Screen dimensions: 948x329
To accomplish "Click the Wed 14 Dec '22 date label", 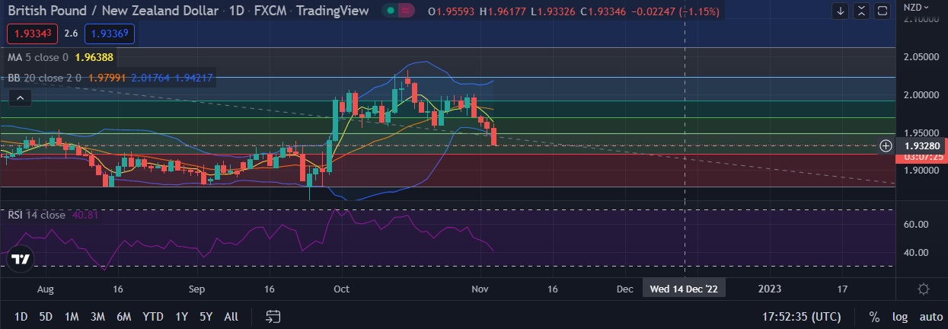I will point(685,289).
